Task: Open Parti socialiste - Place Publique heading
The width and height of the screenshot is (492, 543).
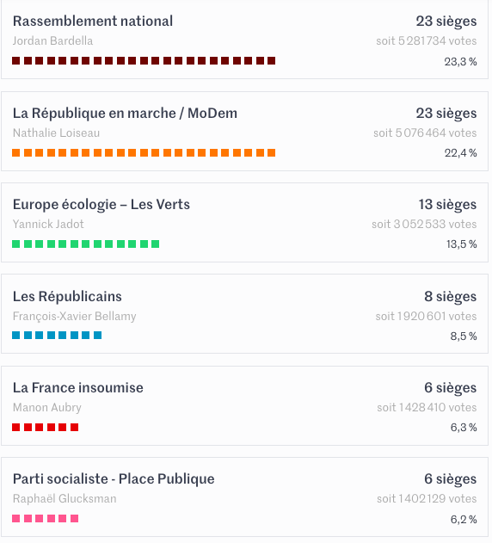Action: coord(114,479)
